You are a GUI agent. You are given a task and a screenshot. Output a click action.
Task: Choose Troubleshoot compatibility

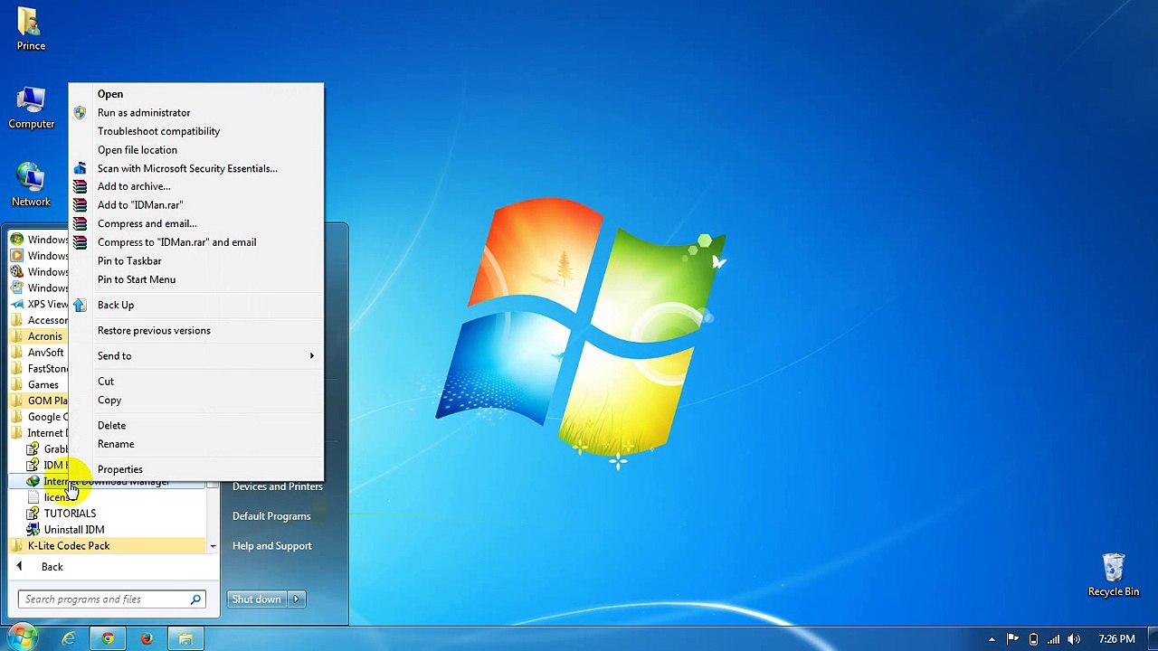(x=195, y=131)
